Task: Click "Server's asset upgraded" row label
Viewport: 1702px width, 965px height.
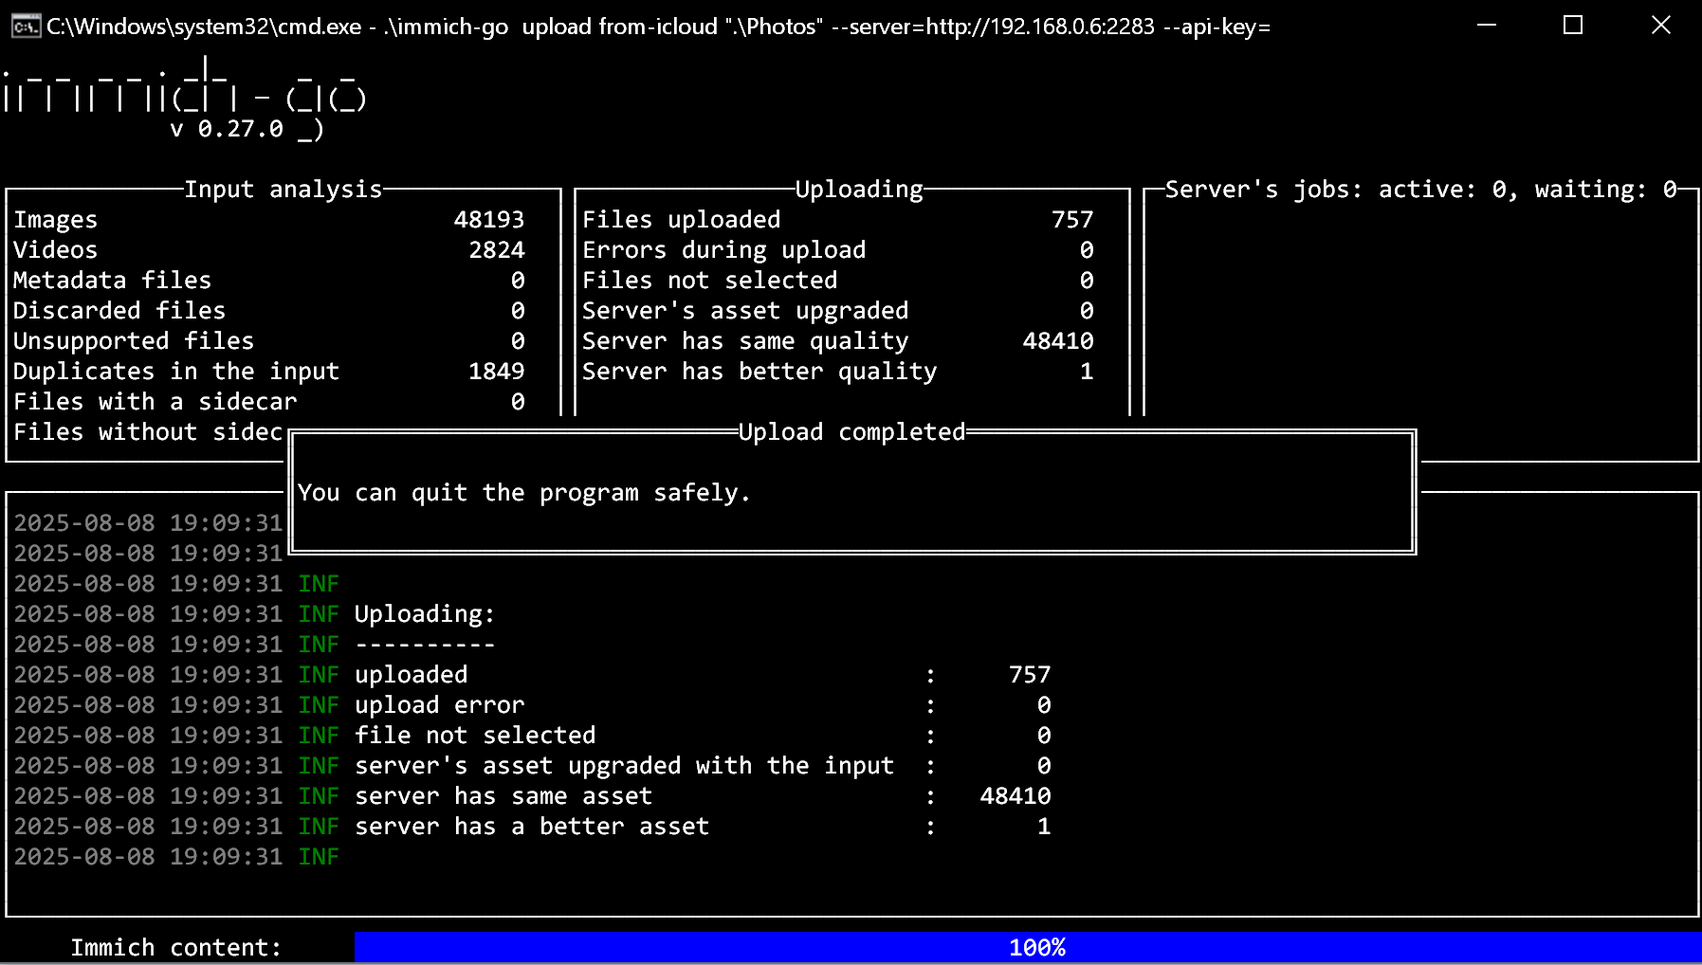Action: click(745, 311)
